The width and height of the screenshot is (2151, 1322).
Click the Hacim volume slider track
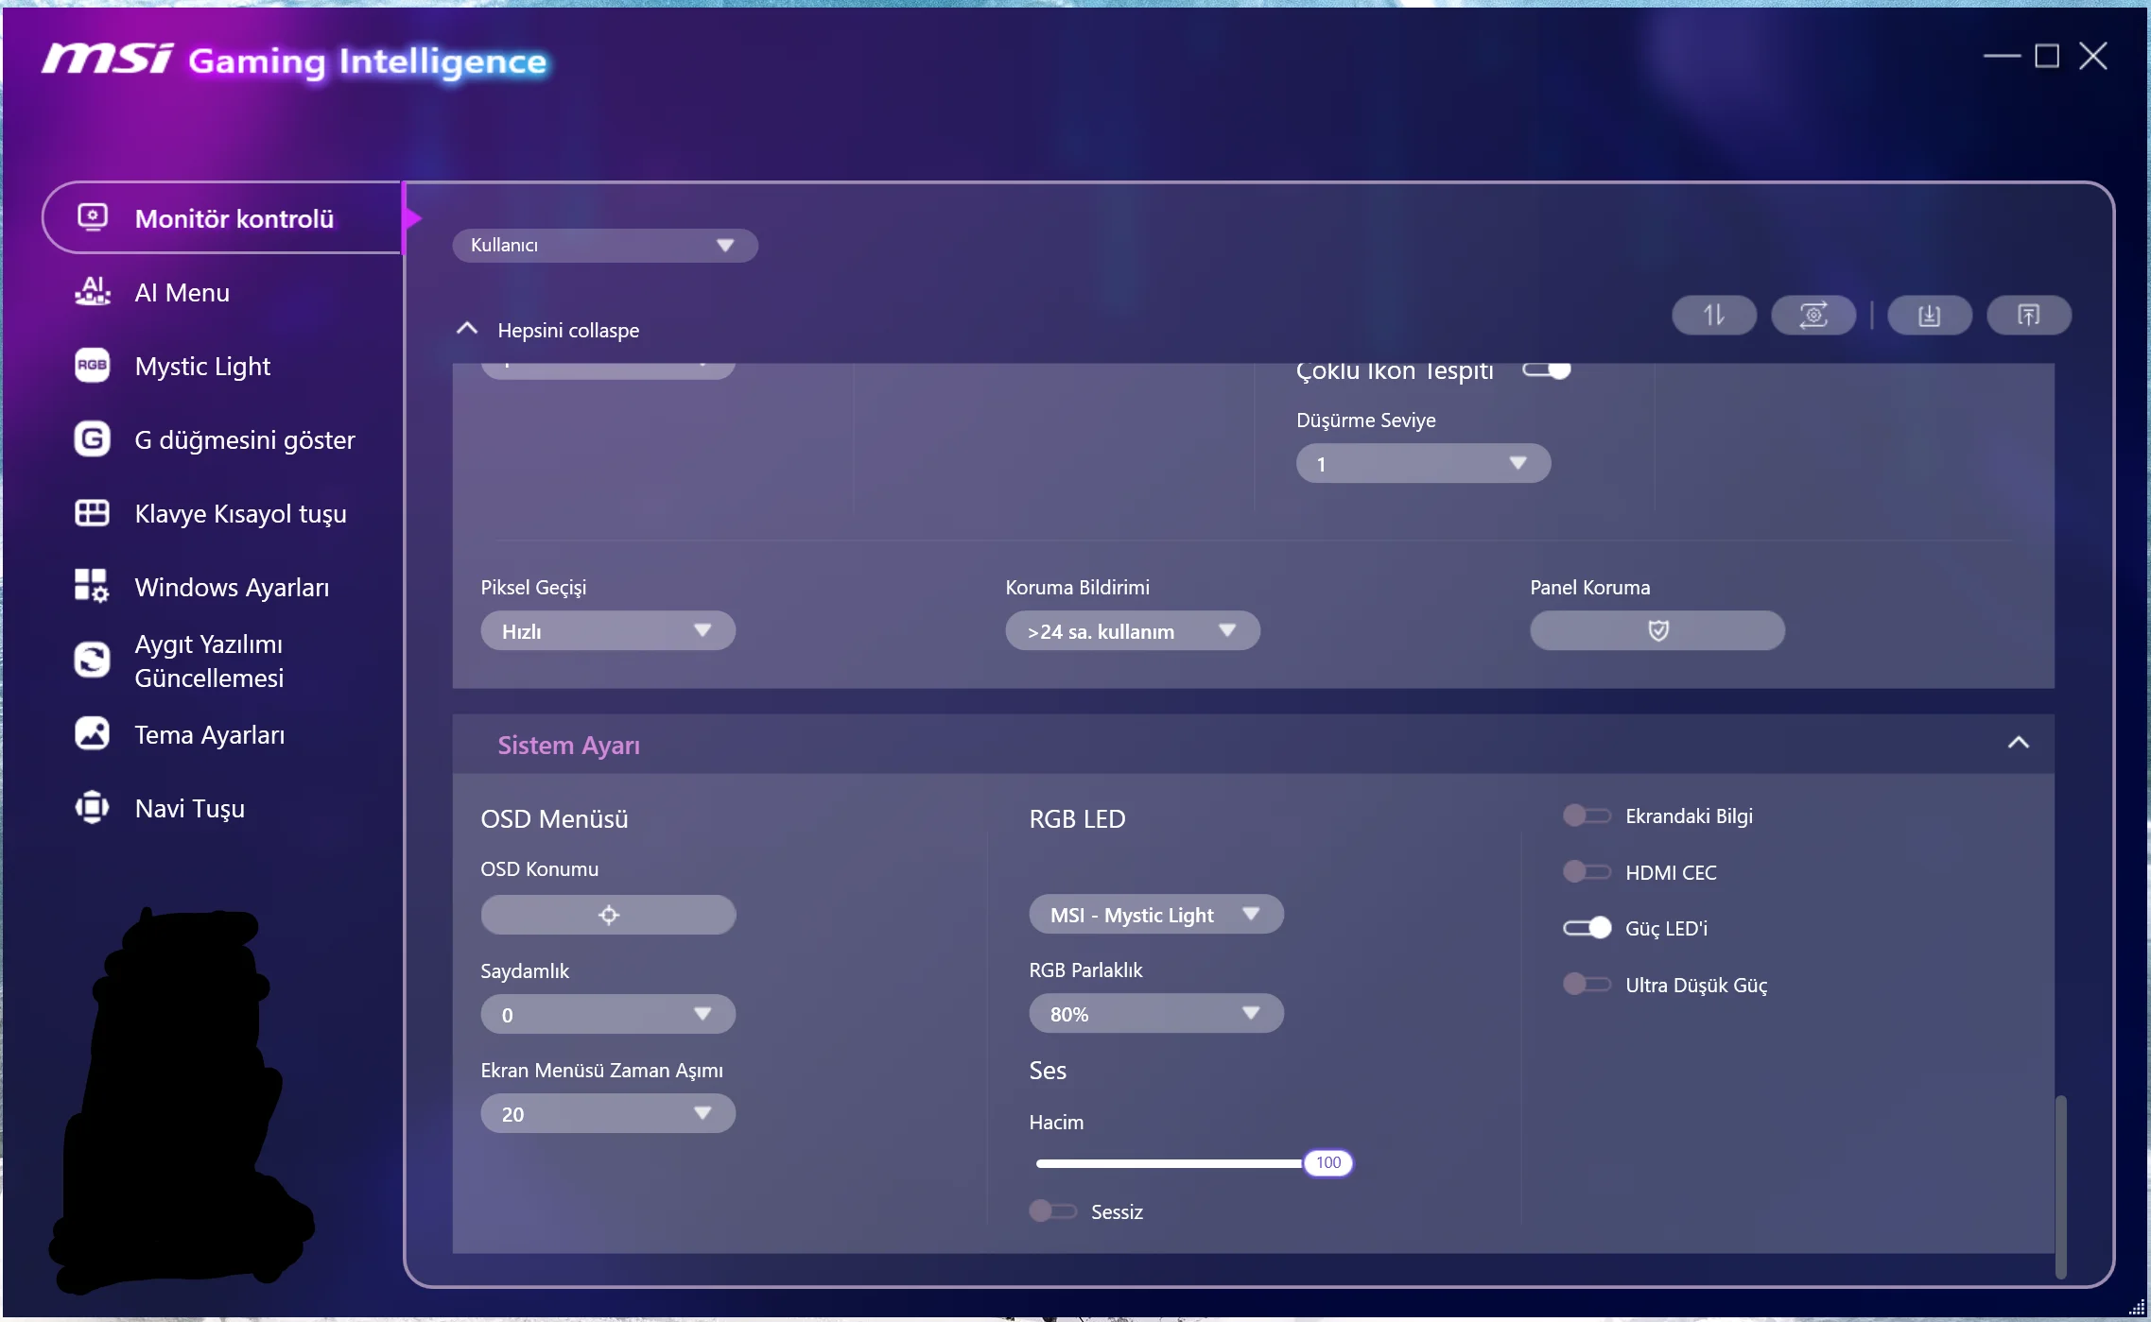tap(1170, 1163)
